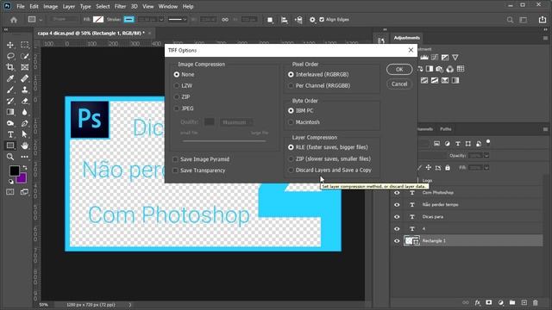The width and height of the screenshot is (552, 310).
Task: Select the Hand tool
Action: tap(25, 146)
